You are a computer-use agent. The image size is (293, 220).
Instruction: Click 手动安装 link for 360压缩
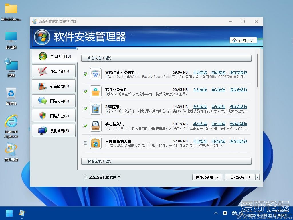[x=200, y=107]
